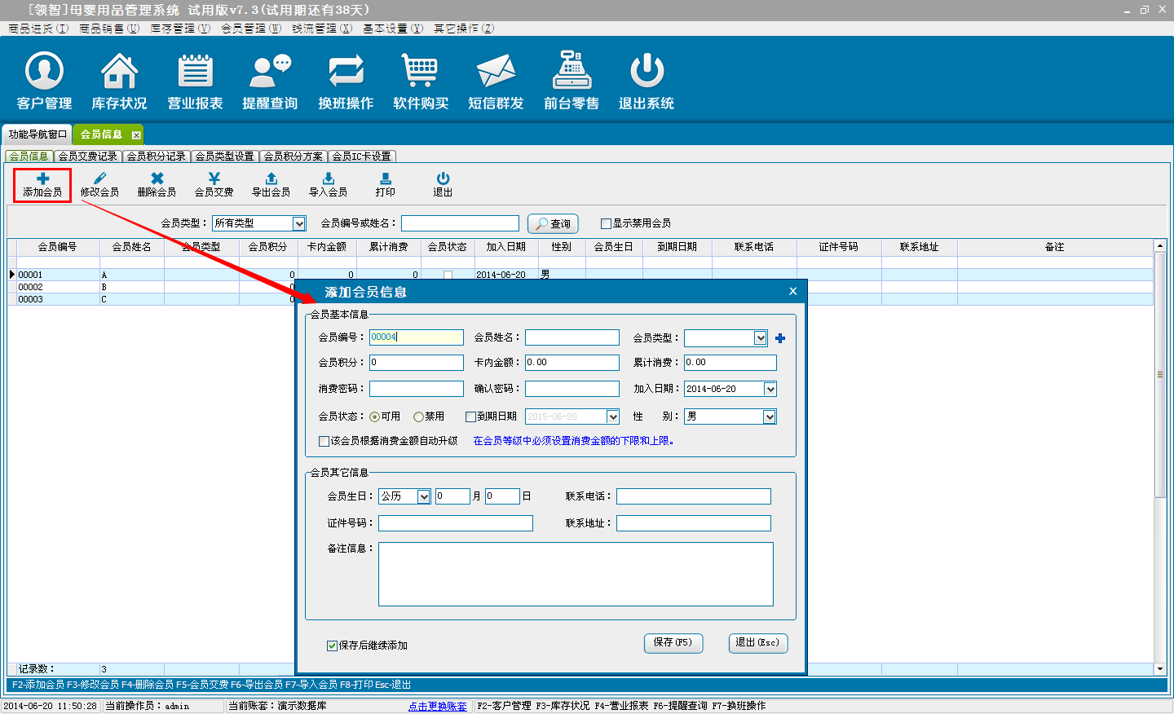The height and width of the screenshot is (714, 1174).
Task: Click the blue plus beside 会员类型
Action: tap(780, 338)
